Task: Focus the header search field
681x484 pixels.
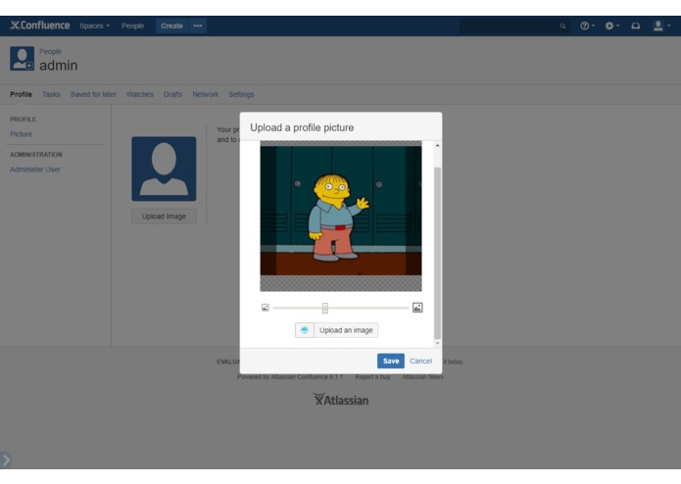Action: pos(515,26)
